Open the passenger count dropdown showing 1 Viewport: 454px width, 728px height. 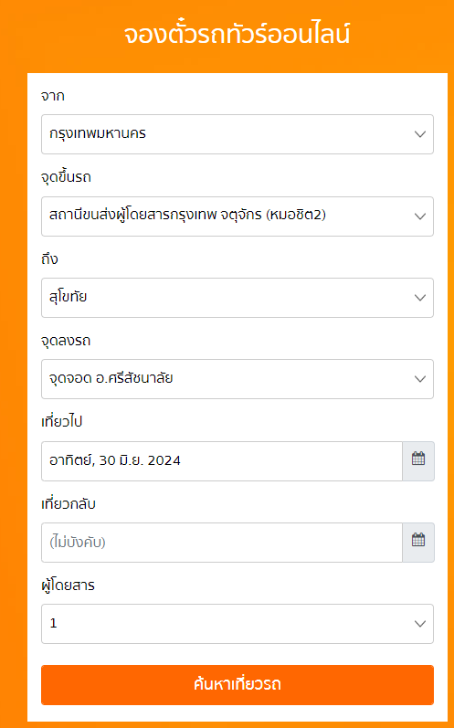[238, 624]
